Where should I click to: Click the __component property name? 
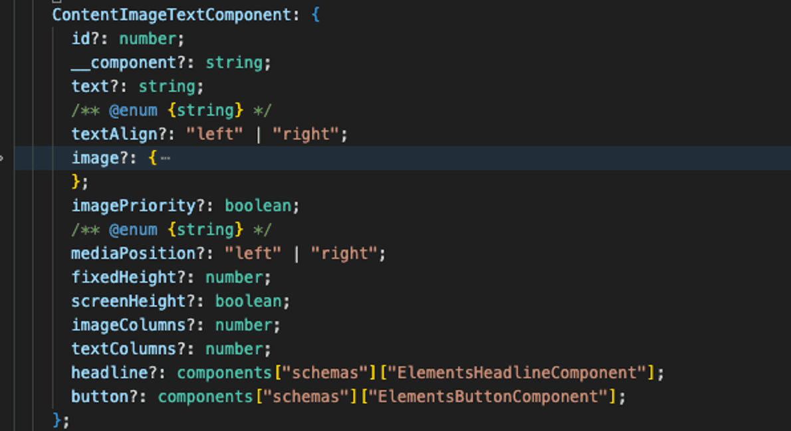pos(124,62)
